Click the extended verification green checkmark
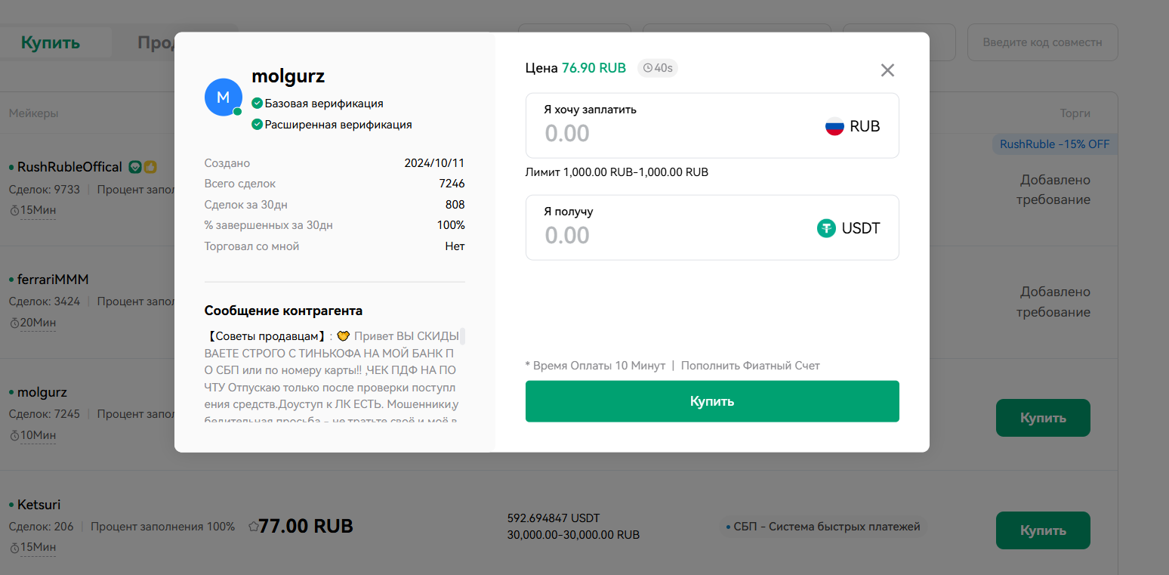 (x=258, y=125)
